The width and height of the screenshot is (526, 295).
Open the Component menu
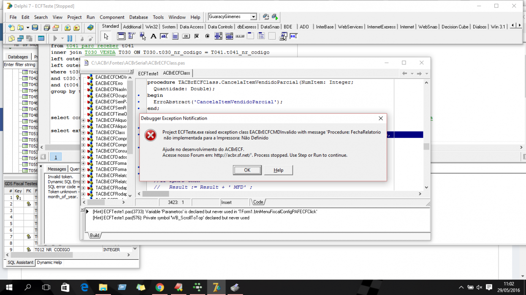[112, 17]
